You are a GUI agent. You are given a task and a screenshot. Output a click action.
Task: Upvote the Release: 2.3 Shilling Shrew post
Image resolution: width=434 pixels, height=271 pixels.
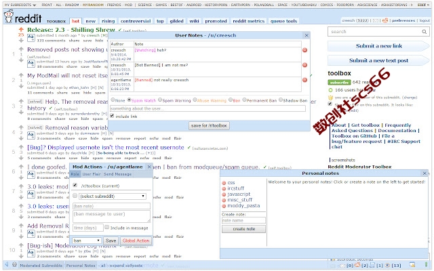point(21,29)
